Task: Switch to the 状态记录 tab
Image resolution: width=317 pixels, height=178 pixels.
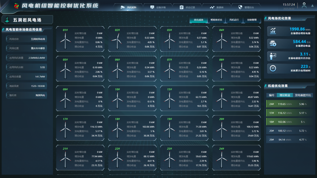Action: [188, 7]
